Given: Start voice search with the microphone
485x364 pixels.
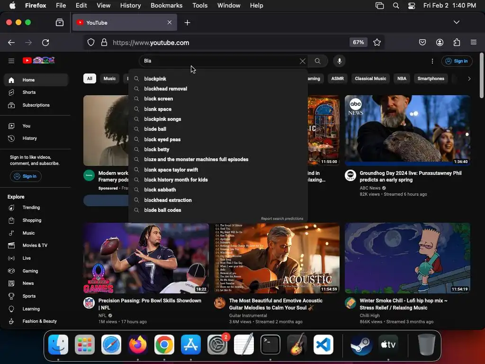Looking at the screenshot, I should tap(339, 61).
